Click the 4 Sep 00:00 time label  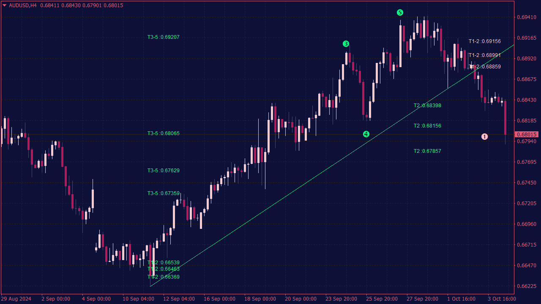tap(96, 299)
